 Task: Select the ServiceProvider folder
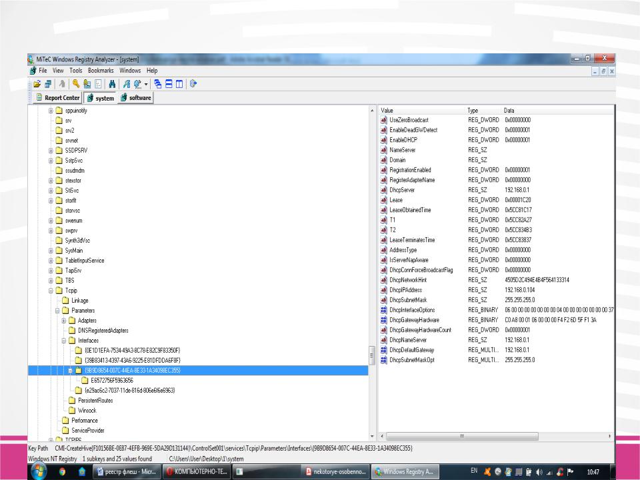(x=88, y=431)
